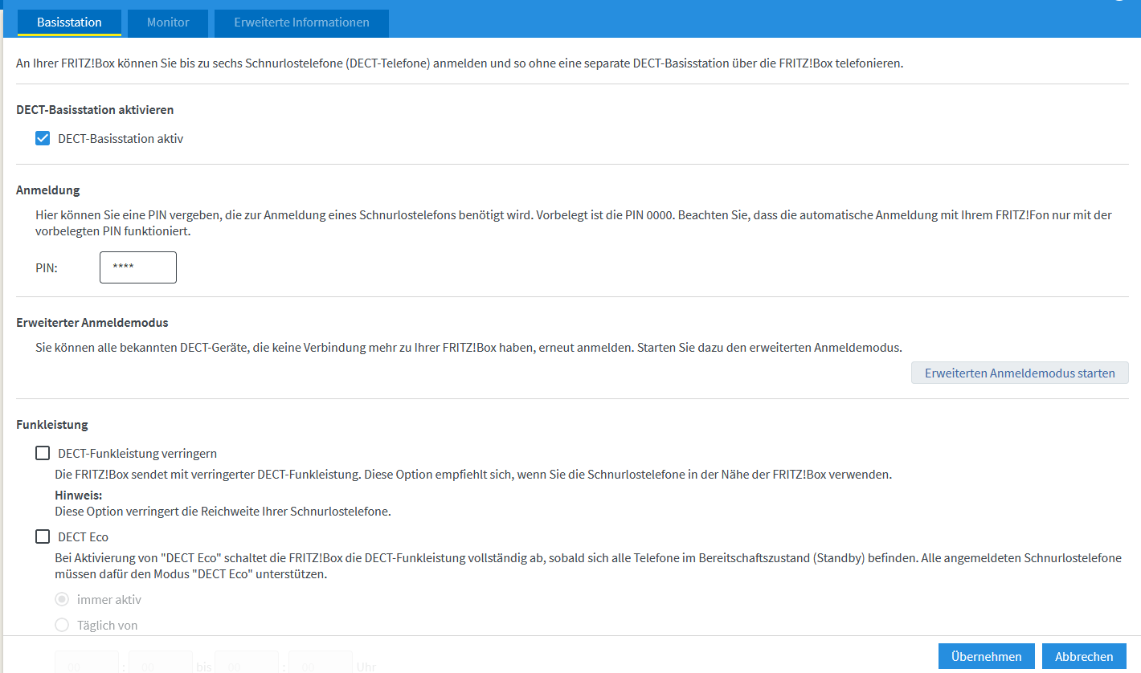
Task: Click into the PIN input field
Action: [x=137, y=267]
